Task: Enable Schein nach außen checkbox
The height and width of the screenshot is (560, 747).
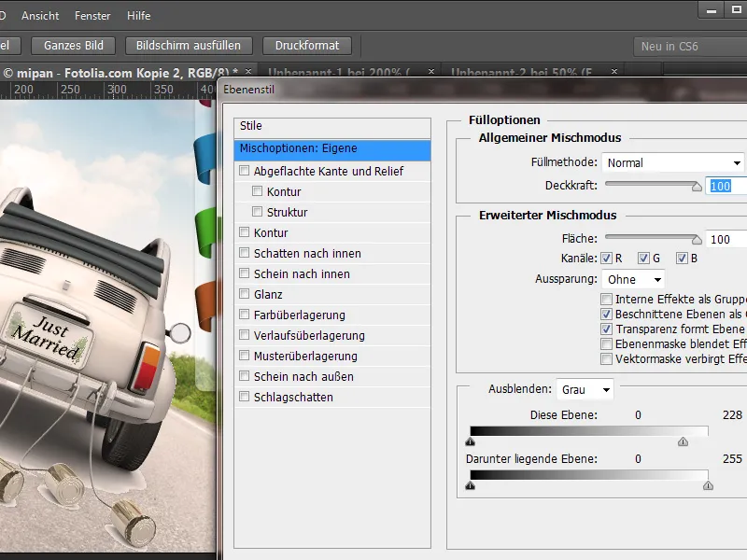Action: click(244, 376)
